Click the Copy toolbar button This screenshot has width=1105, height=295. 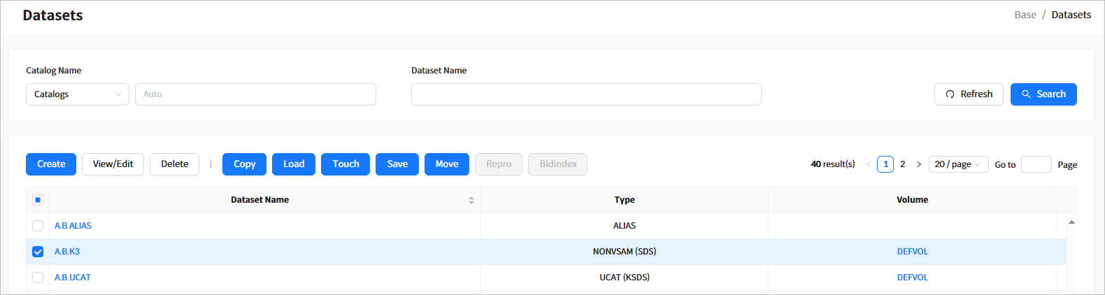244,164
